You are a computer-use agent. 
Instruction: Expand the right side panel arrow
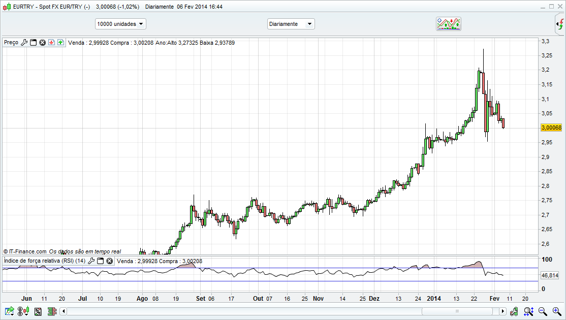(x=559, y=24)
